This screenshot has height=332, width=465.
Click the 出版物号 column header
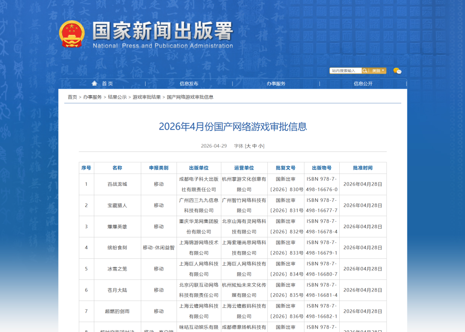(322, 168)
